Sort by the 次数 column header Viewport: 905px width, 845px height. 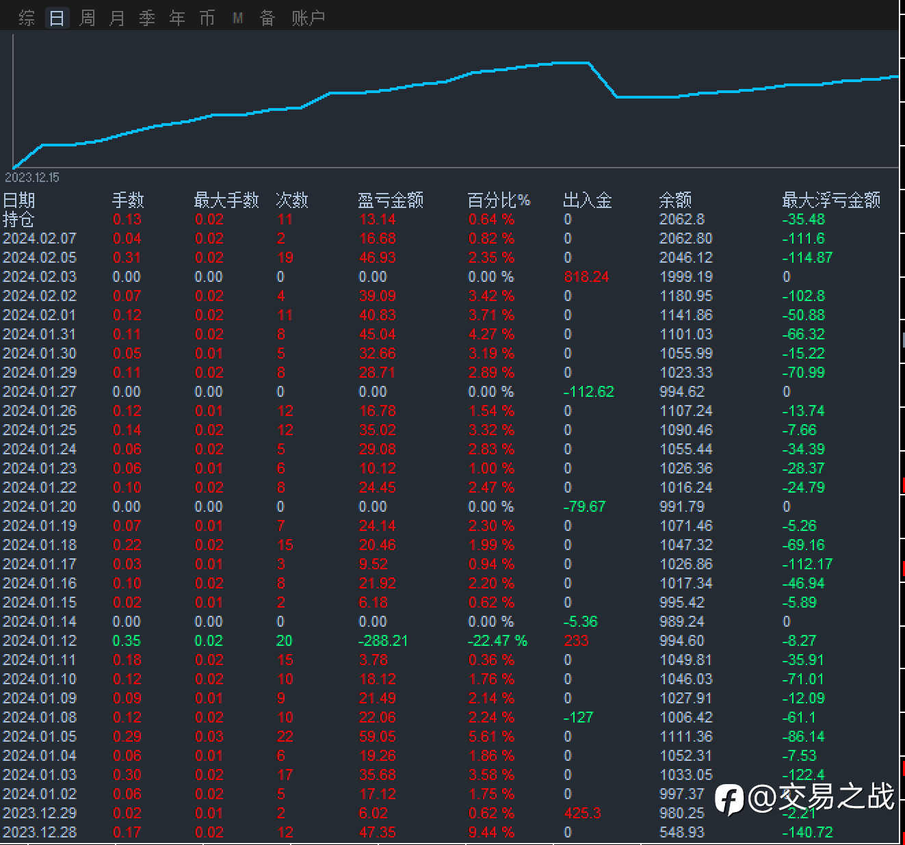292,200
